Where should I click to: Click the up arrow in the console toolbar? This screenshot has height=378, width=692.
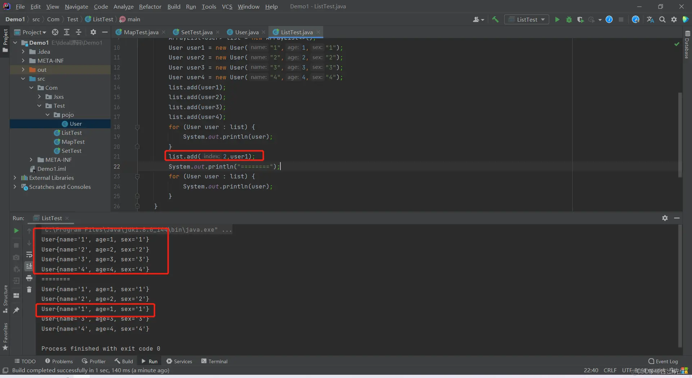(x=29, y=231)
